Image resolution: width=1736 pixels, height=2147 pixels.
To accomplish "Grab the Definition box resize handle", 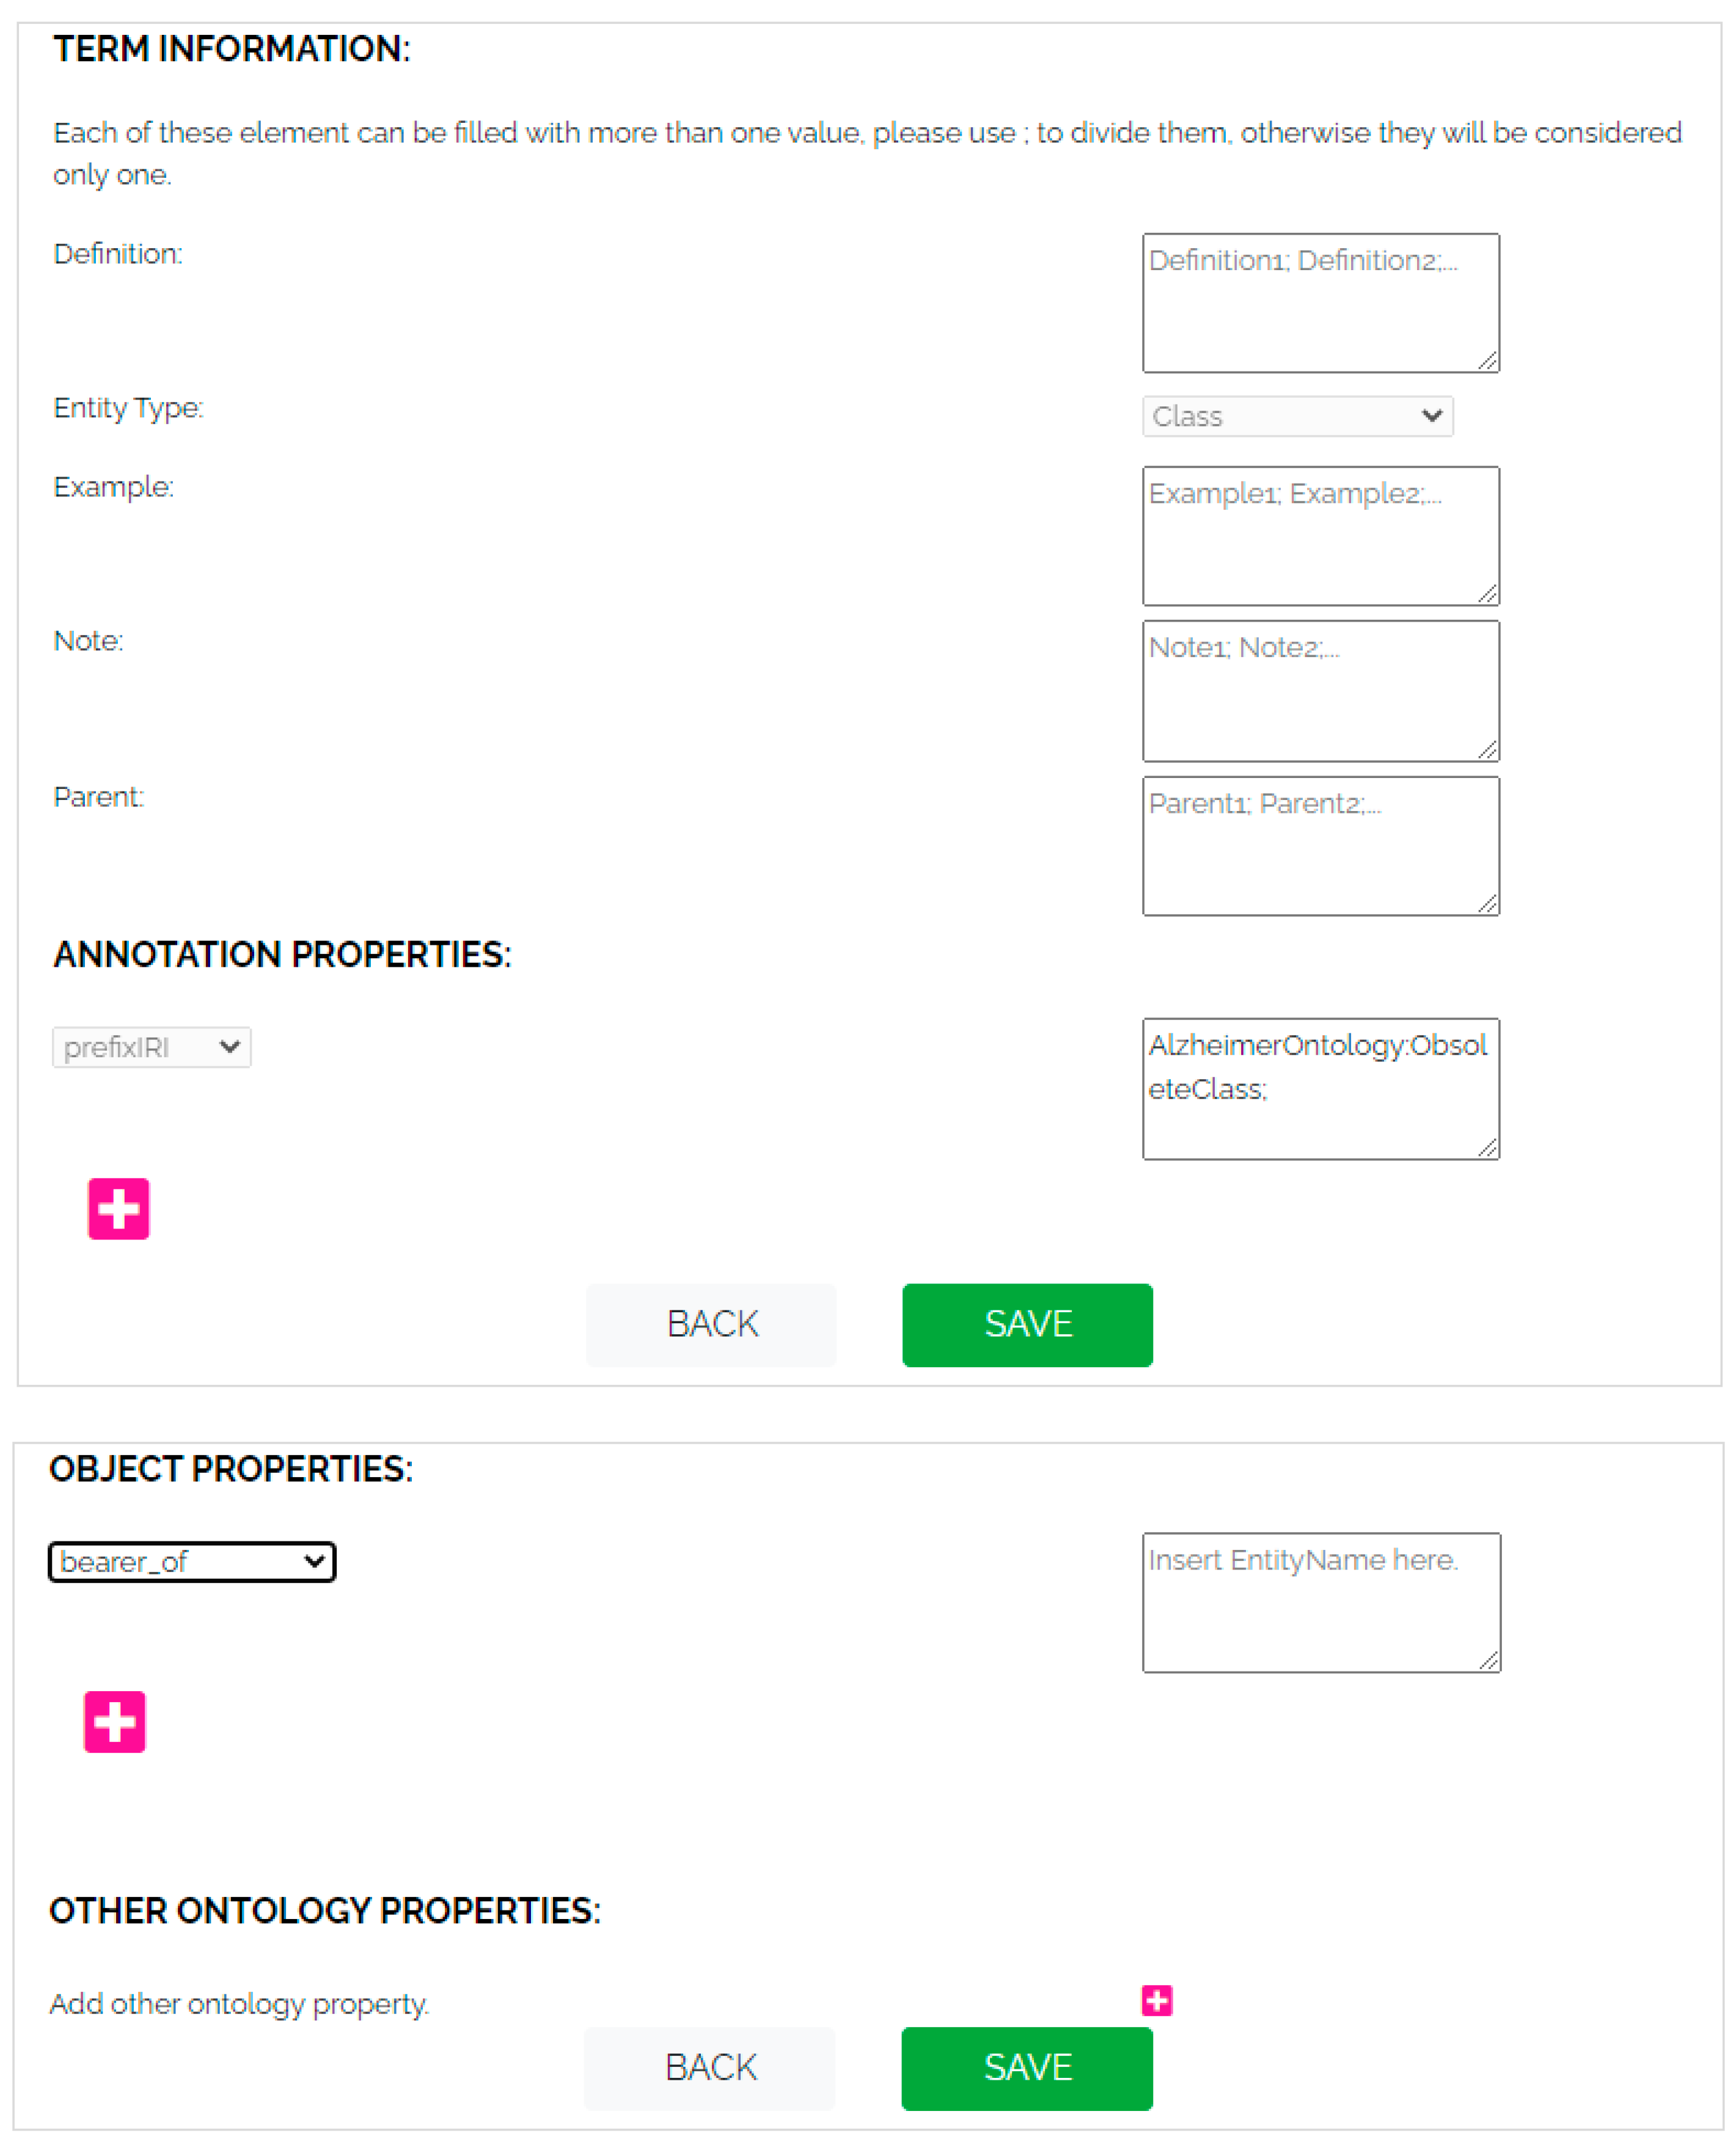I will click(1488, 361).
